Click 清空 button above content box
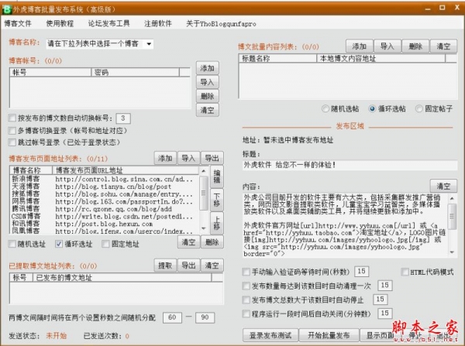 click(x=443, y=186)
